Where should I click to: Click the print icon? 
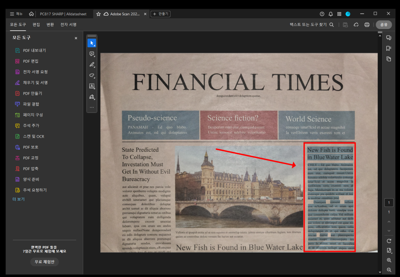367,24
